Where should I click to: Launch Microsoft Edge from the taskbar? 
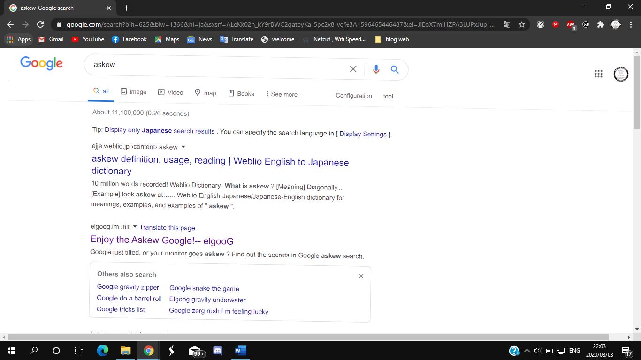pyautogui.click(x=103, y=351)
